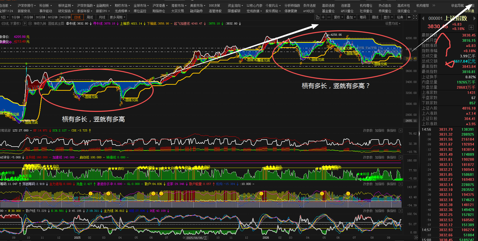Open 显示 display dropdown
This screenshot has width=478, height=241.
pos(388,17)
